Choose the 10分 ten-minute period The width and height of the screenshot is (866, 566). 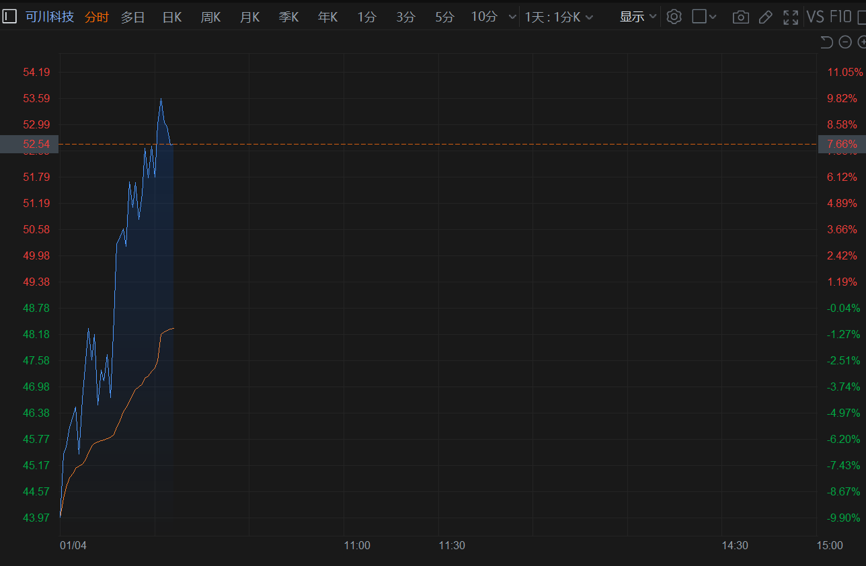point(484,17)
